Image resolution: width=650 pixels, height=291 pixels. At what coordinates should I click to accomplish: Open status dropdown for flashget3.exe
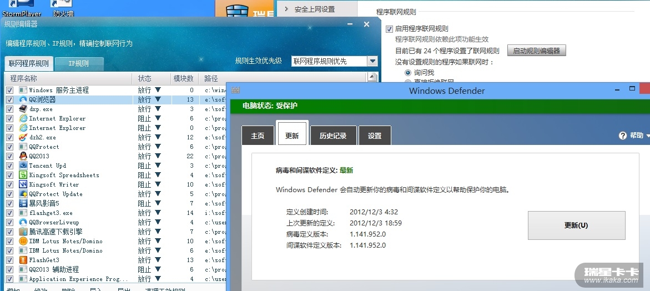tap(158, 213)
